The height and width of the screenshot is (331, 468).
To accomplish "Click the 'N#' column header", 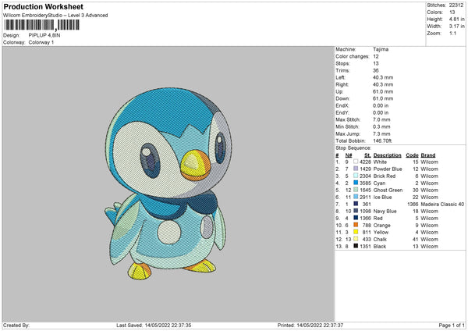I will point(349,155).
